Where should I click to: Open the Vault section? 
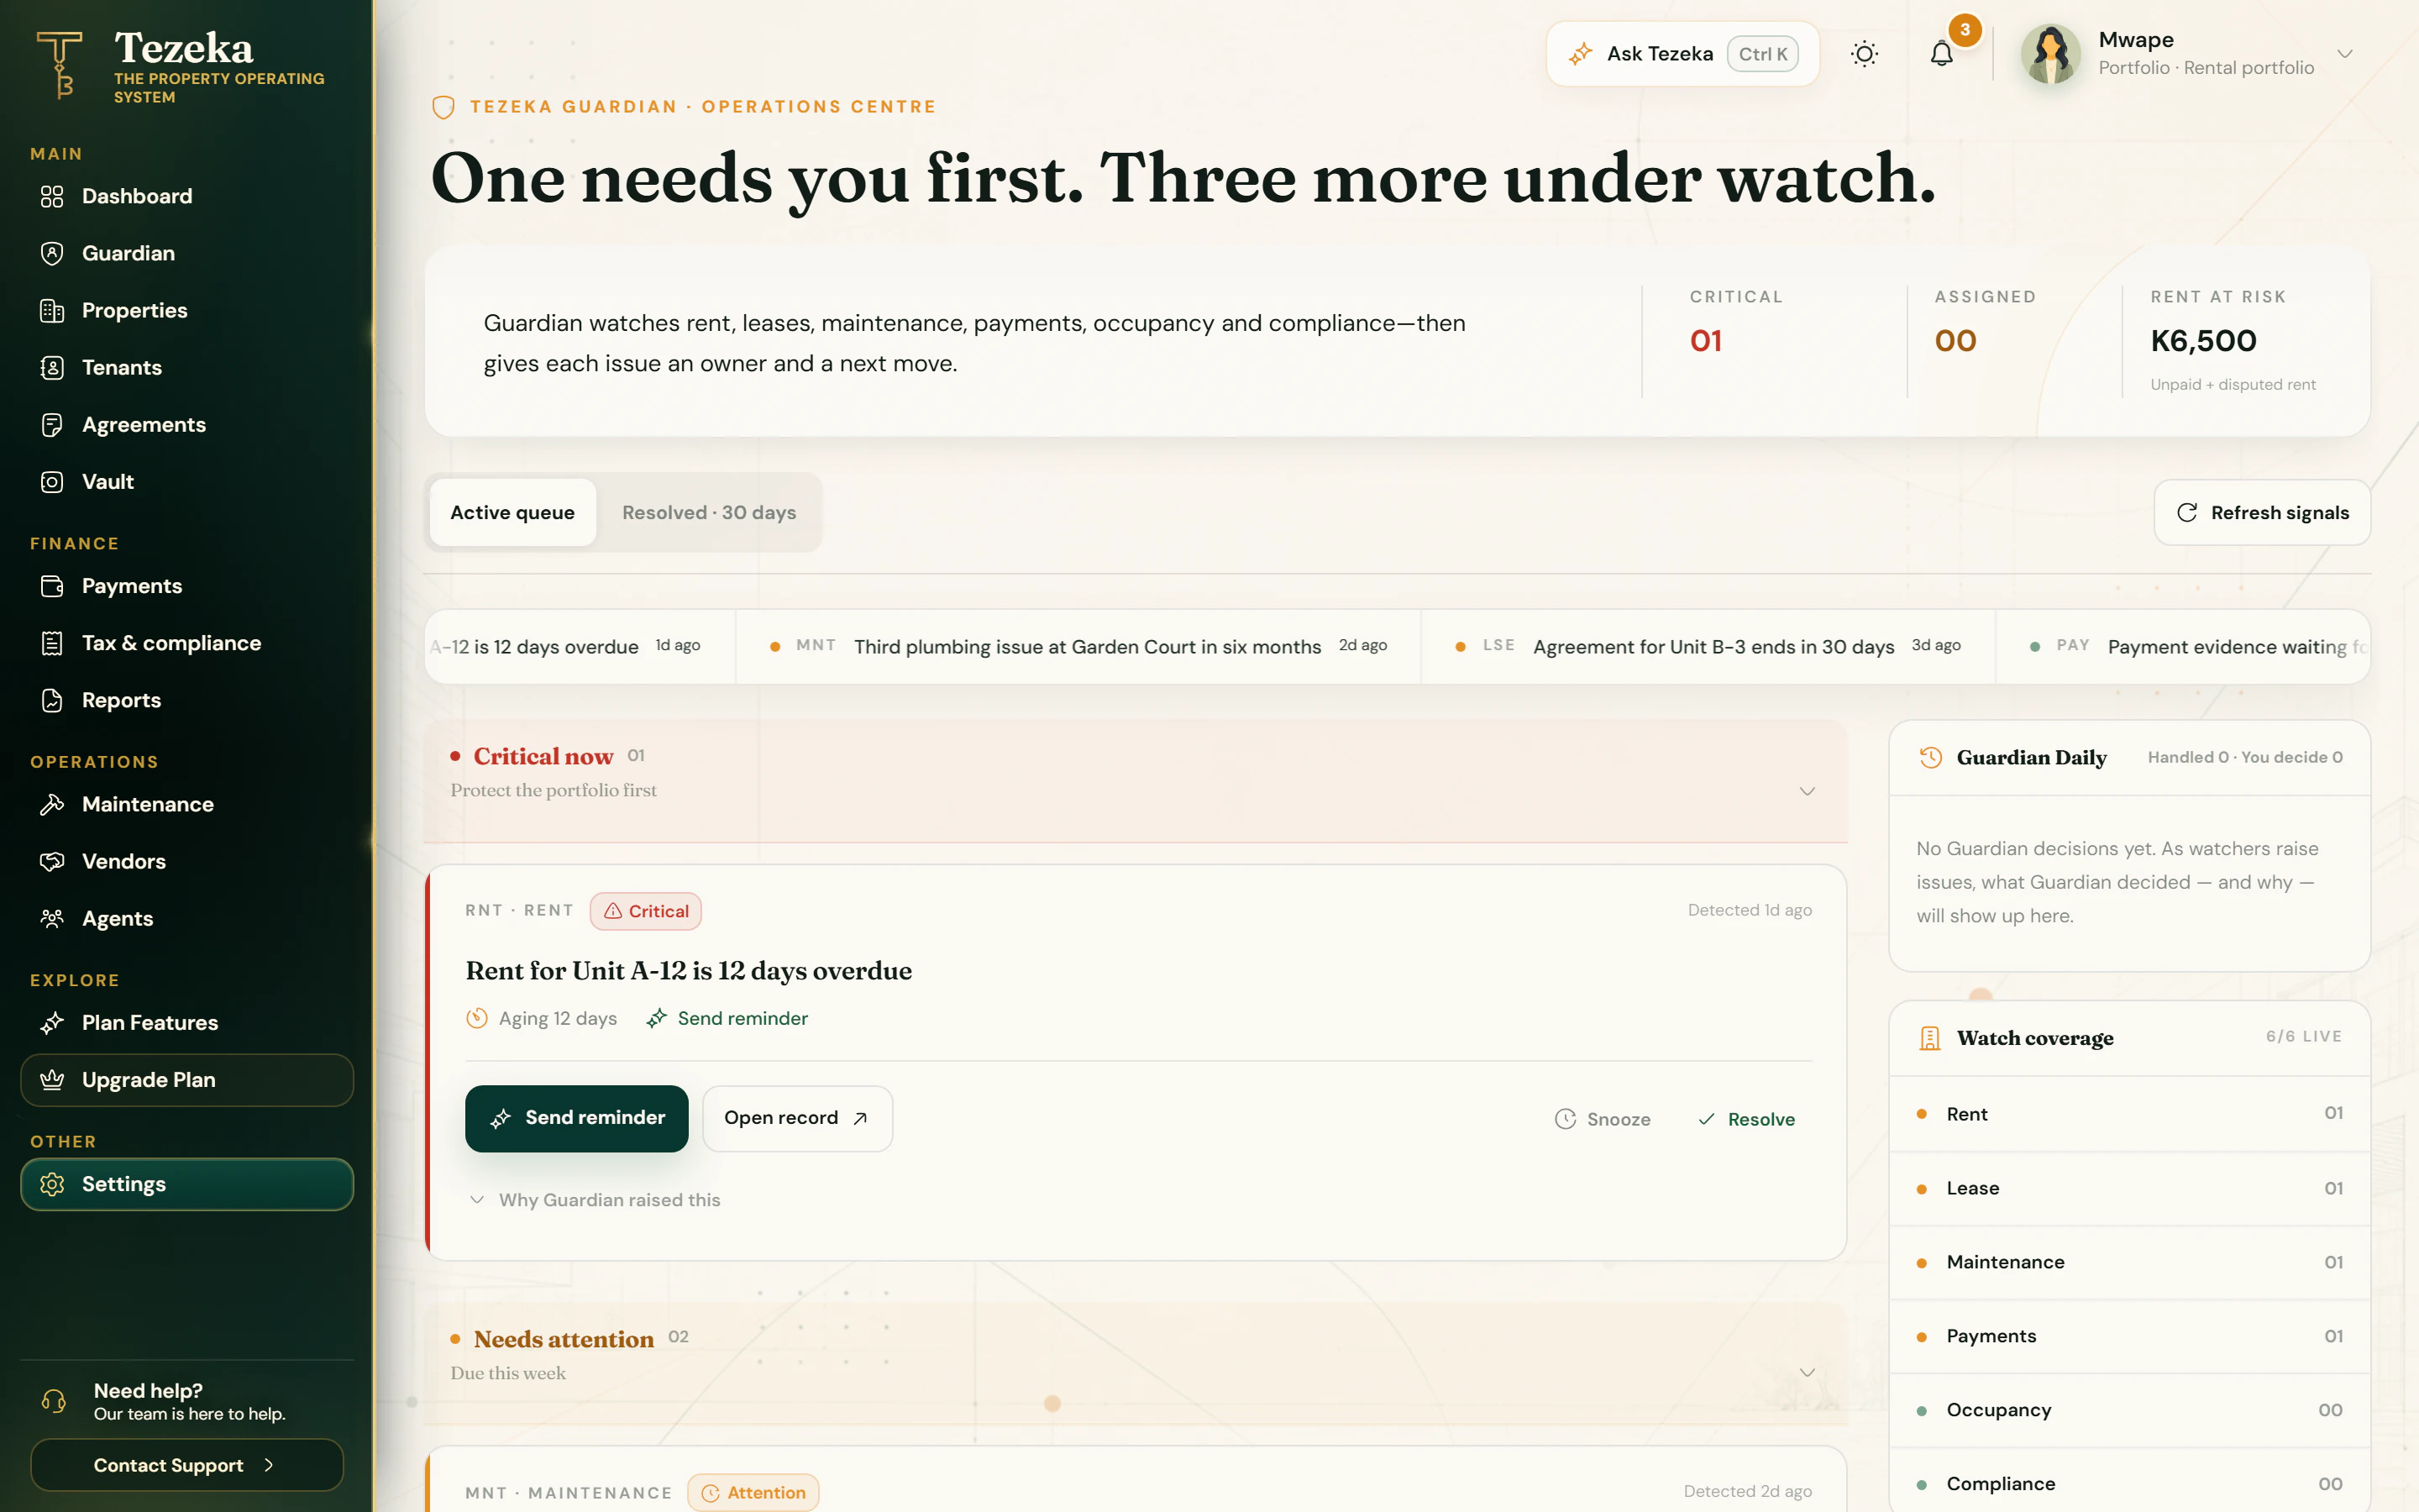tap(187, 481)
